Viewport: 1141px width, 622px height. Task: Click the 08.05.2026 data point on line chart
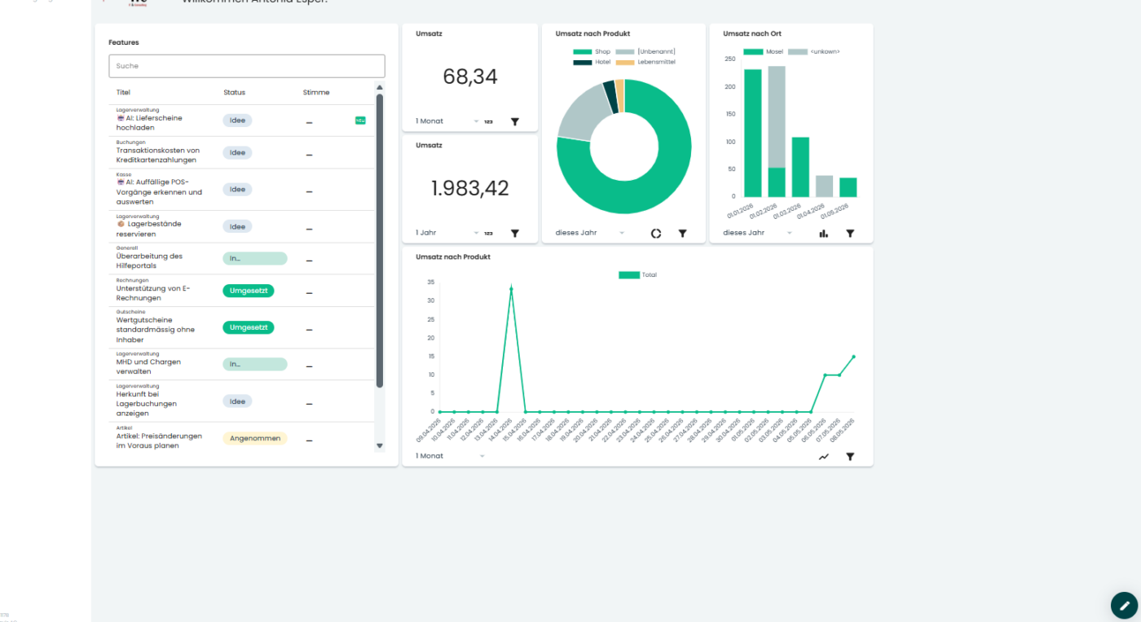(853, 357)
